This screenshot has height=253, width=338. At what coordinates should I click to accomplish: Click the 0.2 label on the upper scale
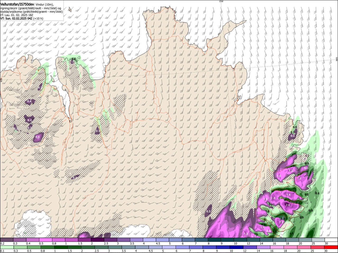2,243
